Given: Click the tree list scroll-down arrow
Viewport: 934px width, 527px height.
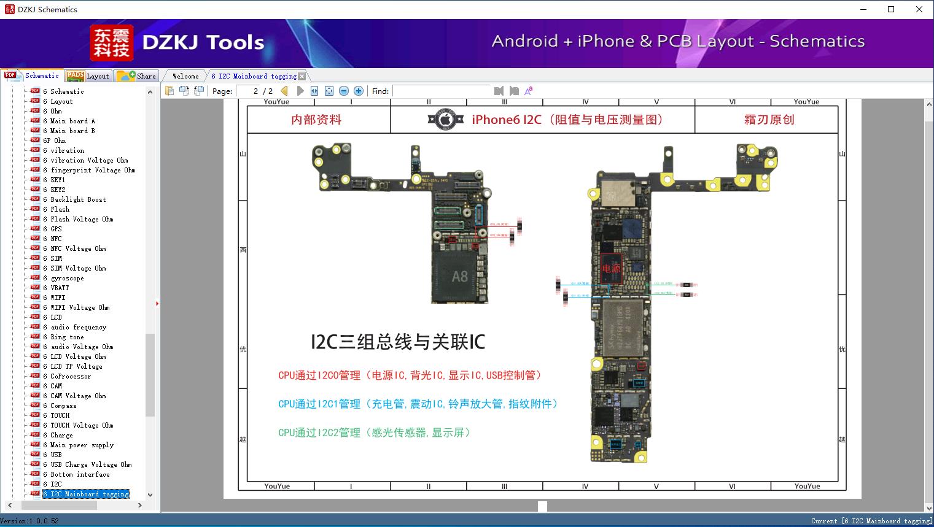Looking at the screenshot, I should point(150,494).
